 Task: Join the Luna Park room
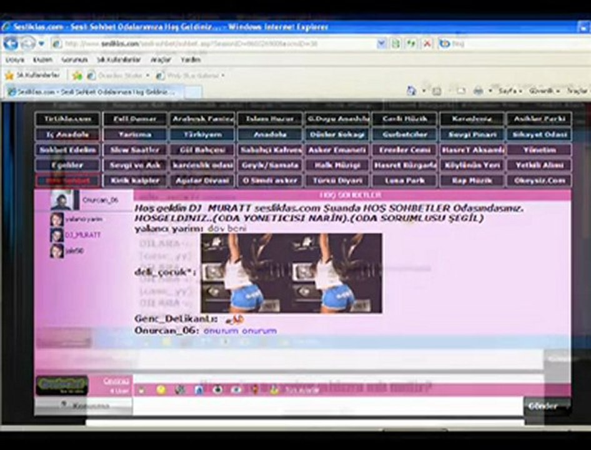tap(405, 180)
